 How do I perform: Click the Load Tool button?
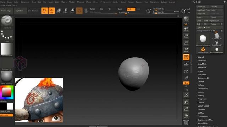(x=203, y=7)
